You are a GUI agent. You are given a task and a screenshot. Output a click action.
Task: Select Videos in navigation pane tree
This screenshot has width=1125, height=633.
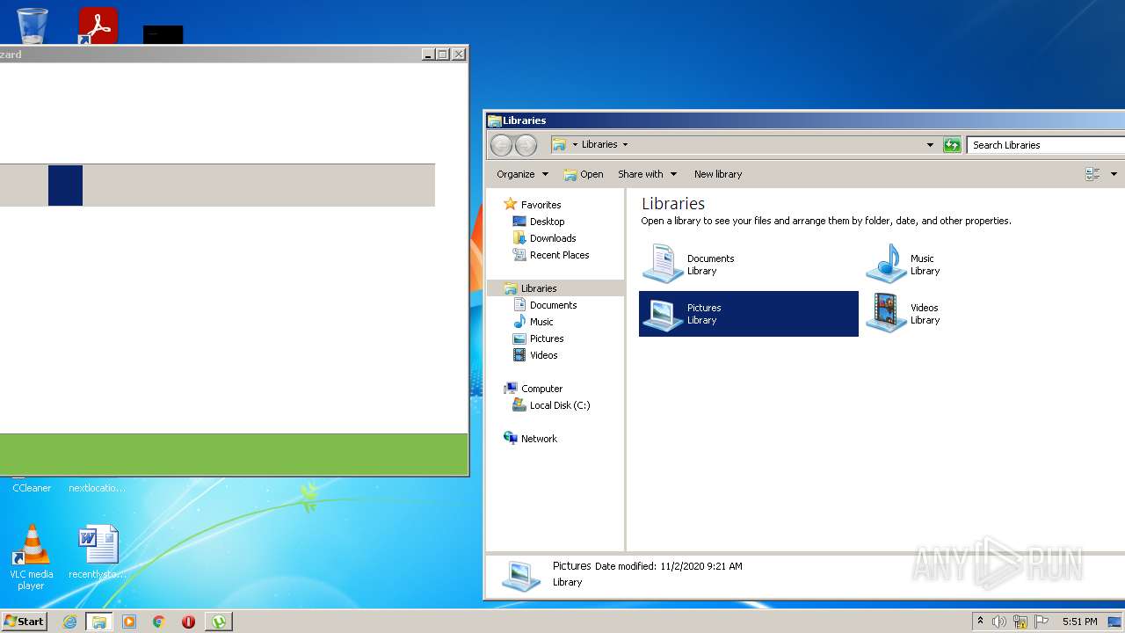pos(543,355)
